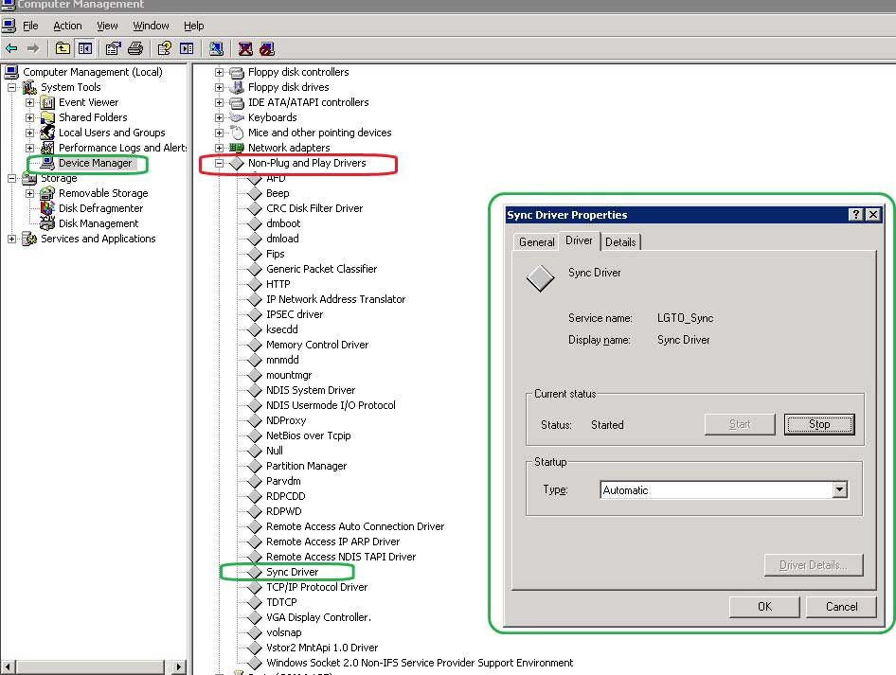Click the Event Viewer icon
Viewport: 896px width, 675px height.
click(x=47, y=103)
